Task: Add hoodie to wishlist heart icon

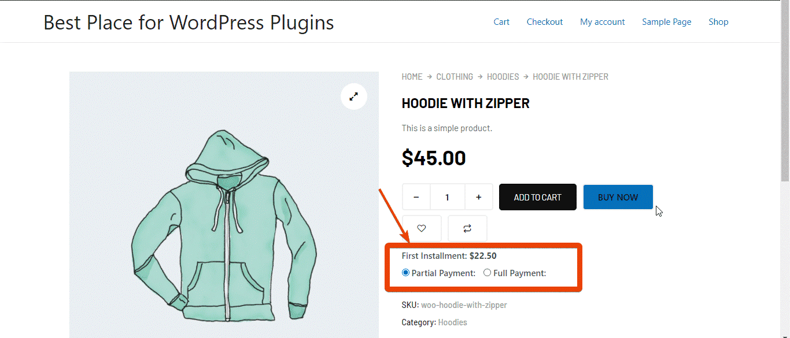Action: (x=422, y=228)
